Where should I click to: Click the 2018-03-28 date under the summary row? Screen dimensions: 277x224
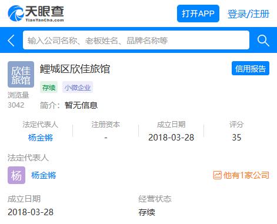point(171,138)
